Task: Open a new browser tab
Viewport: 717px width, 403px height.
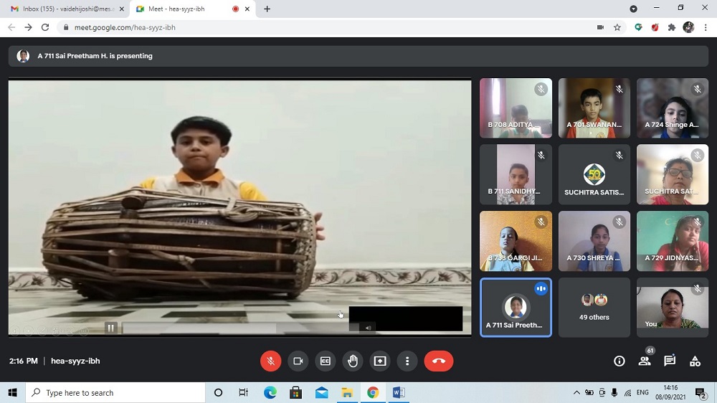Action: pyautogui.click(x=267, y=9)
